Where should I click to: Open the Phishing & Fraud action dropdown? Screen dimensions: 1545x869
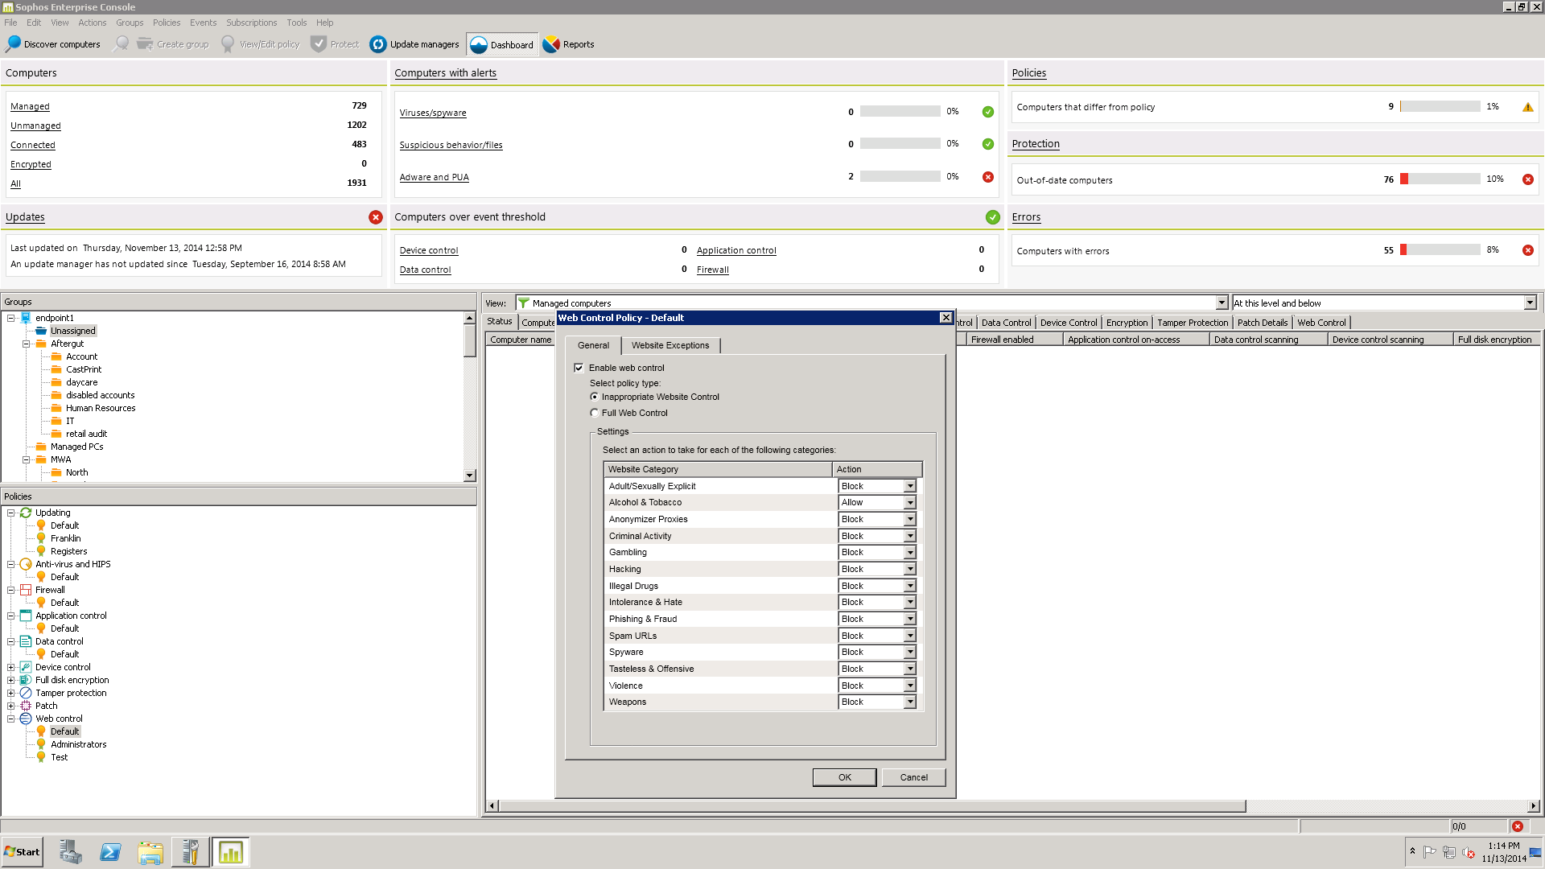coord(910,619)
